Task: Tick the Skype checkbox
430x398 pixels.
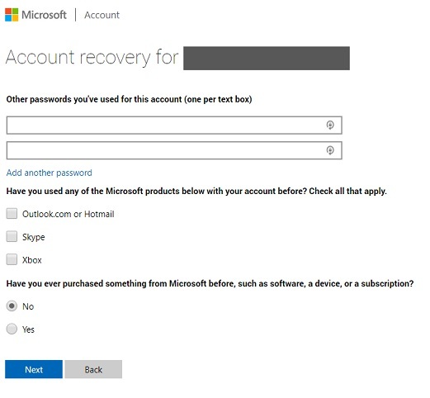Action: click(12, 236)
